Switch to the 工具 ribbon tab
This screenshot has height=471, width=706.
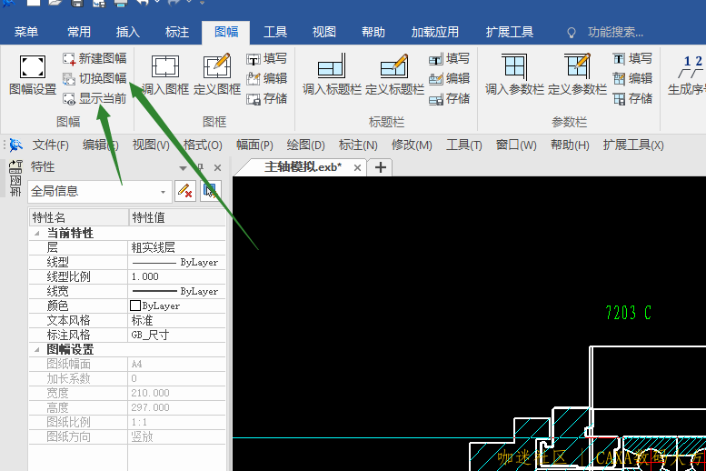pos(275,32)
